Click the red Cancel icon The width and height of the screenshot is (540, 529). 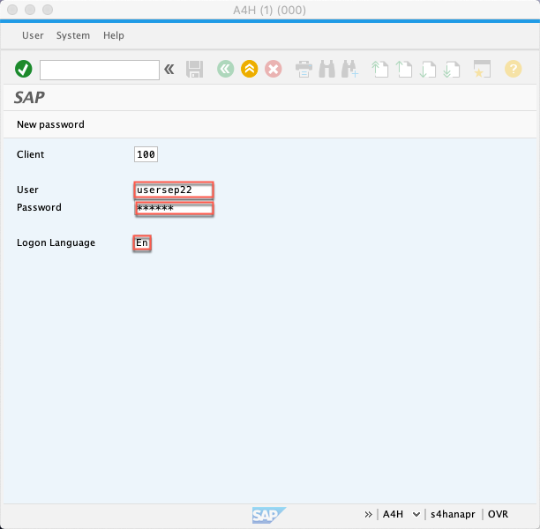tap(274, 69)
